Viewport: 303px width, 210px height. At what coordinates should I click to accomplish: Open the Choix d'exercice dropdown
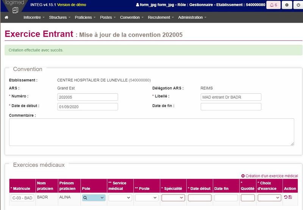tap(269, 198)
